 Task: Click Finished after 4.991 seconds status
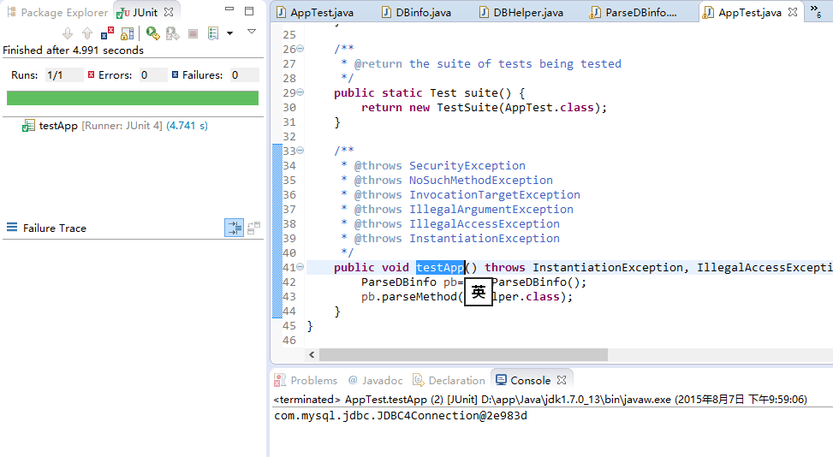(74, 50)
